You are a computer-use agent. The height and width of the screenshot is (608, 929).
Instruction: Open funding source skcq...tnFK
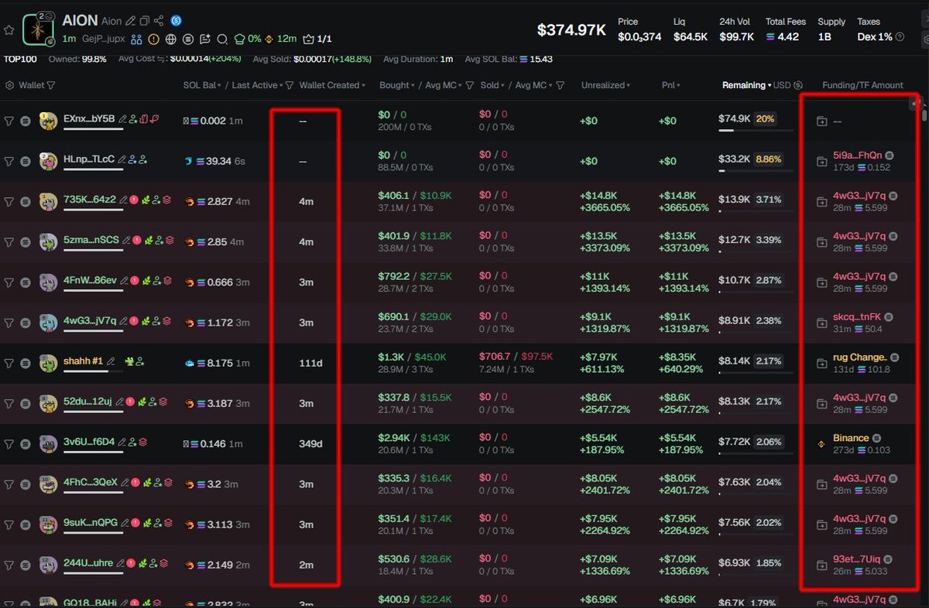tap(857, 317)
